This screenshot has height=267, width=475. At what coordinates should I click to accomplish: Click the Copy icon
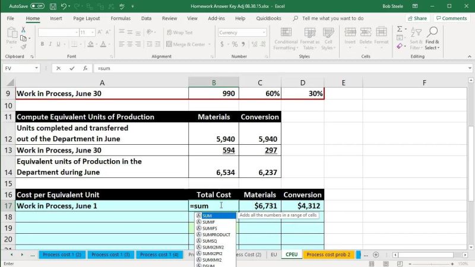(23, 38)
